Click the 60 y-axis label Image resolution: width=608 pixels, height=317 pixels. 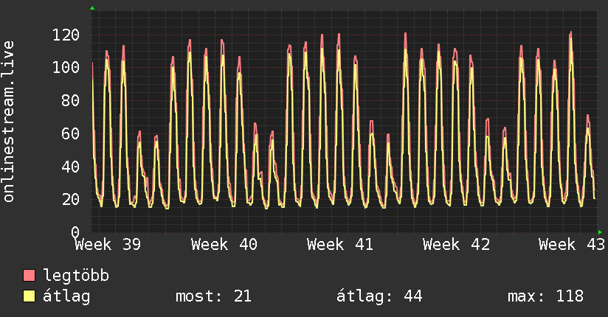pyautogui.click(x=71, y=133)
